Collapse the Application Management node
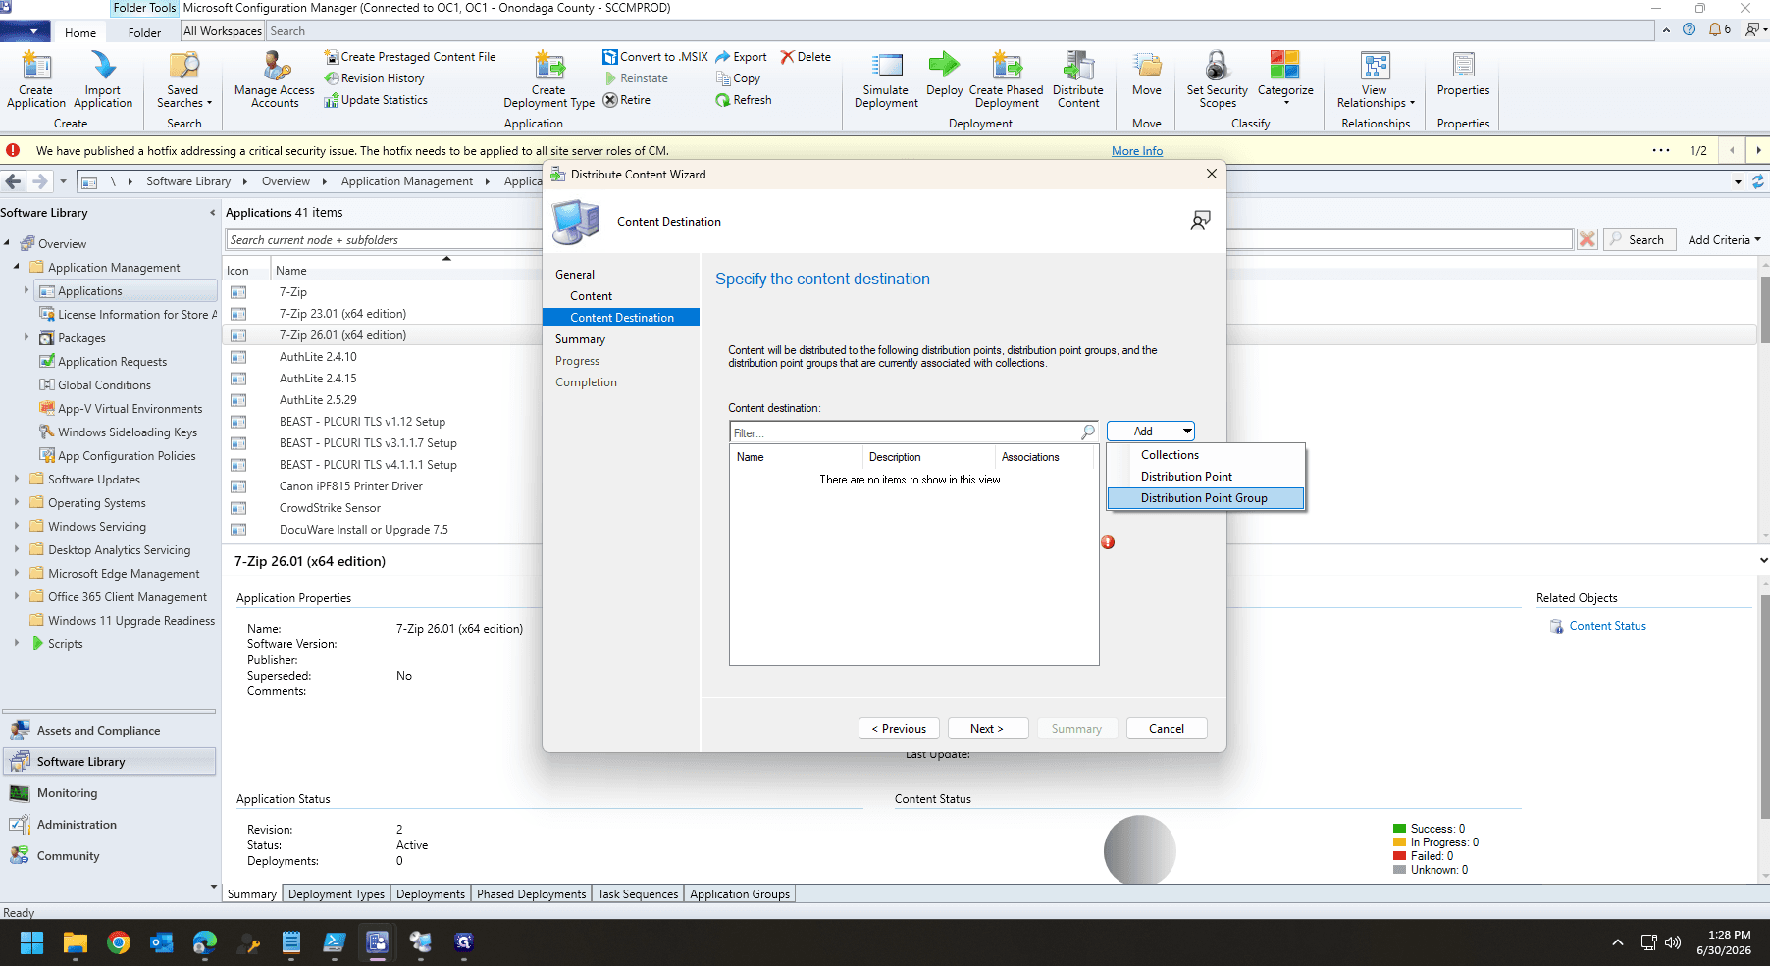Screen dimensions: 1770x966 click(17, 267)
